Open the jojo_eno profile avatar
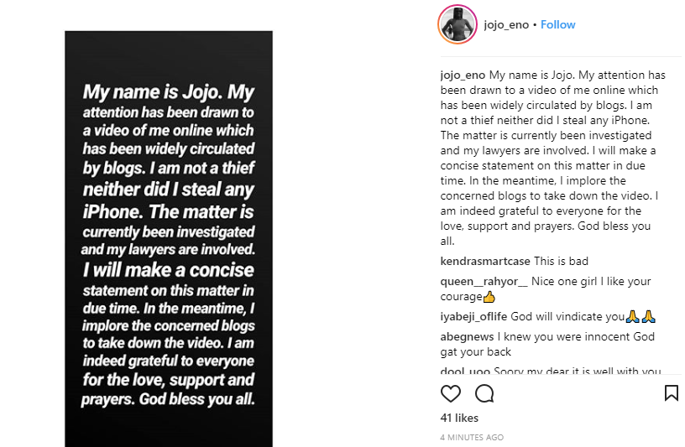Image resolution: width=685 pixels, height=447 pixels. click(458, 24)
